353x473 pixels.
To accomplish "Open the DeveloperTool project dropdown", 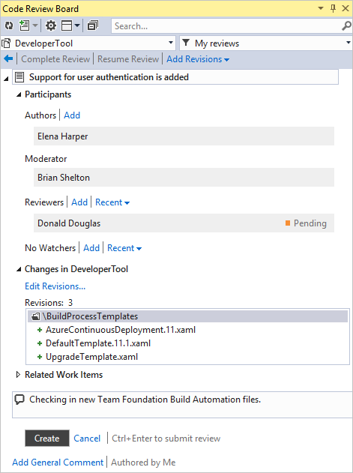I will [88, 43].
